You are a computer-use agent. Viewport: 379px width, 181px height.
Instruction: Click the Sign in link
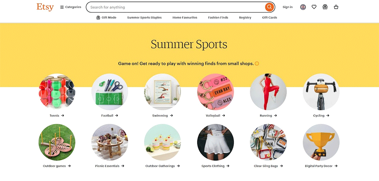(x=288, y=7)
